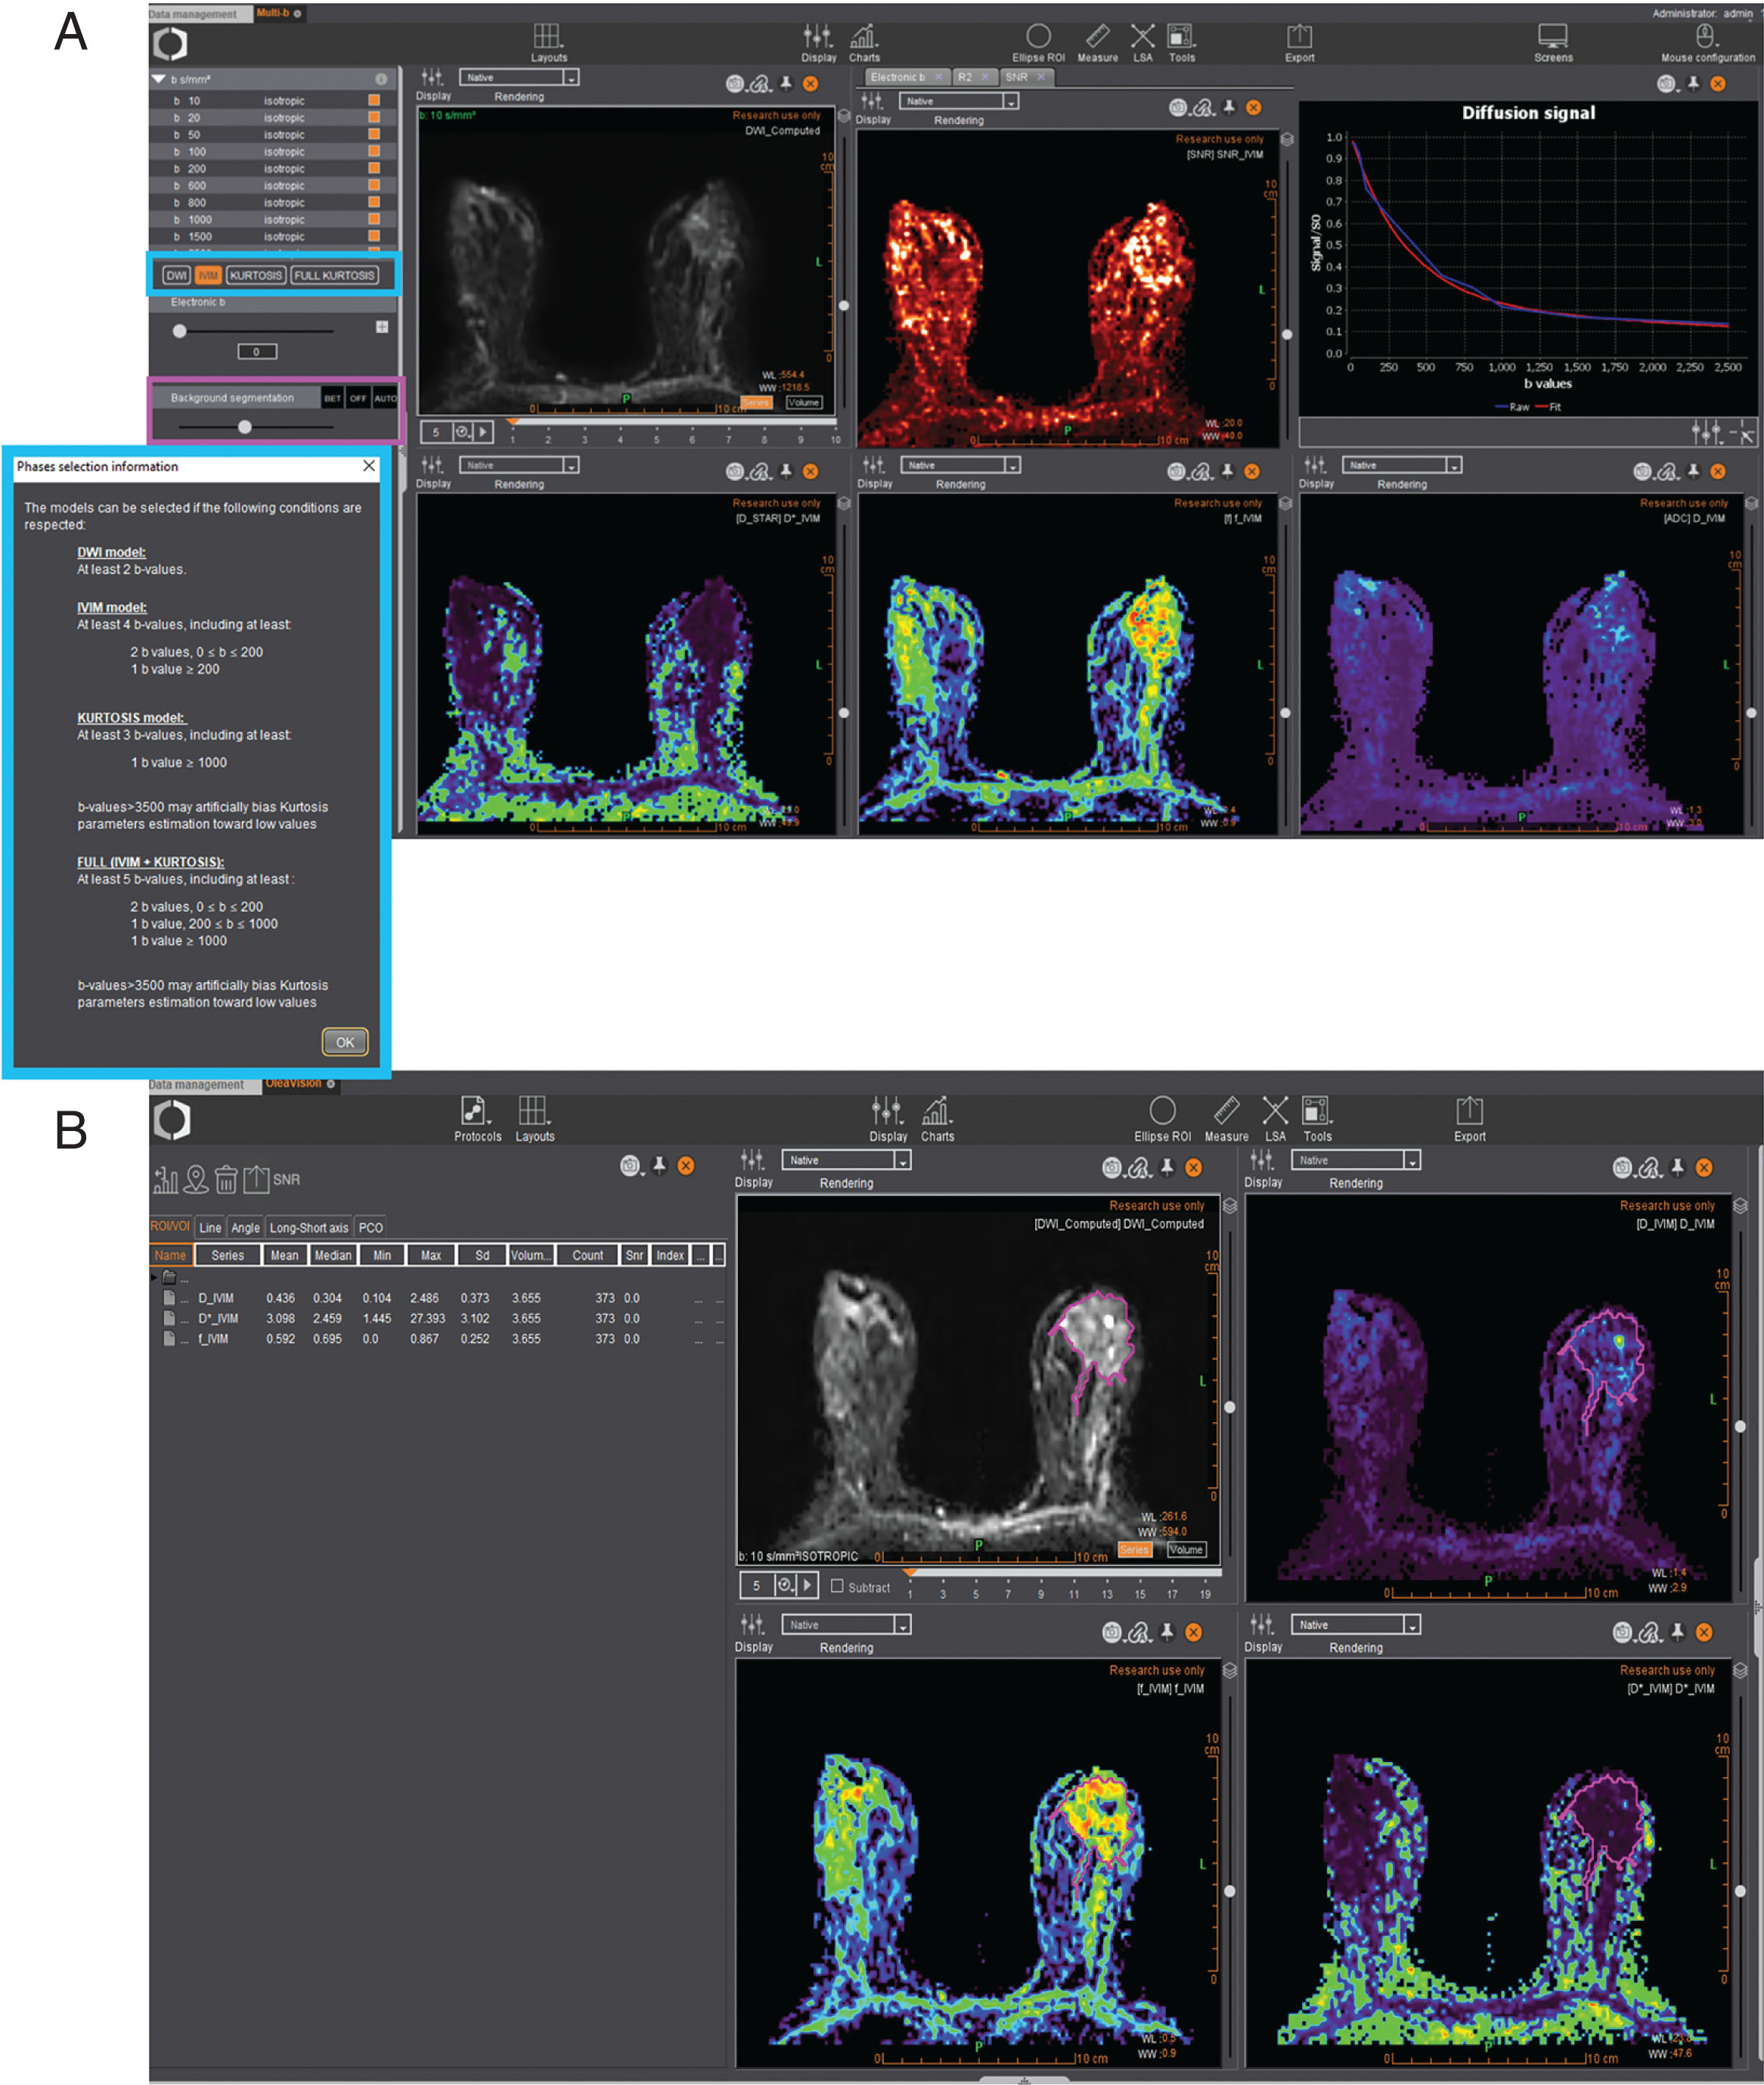Screen dimensions: 1764x2085
Task: Adjust the Electronic b slider handle
Action: (x=179, y=331)
